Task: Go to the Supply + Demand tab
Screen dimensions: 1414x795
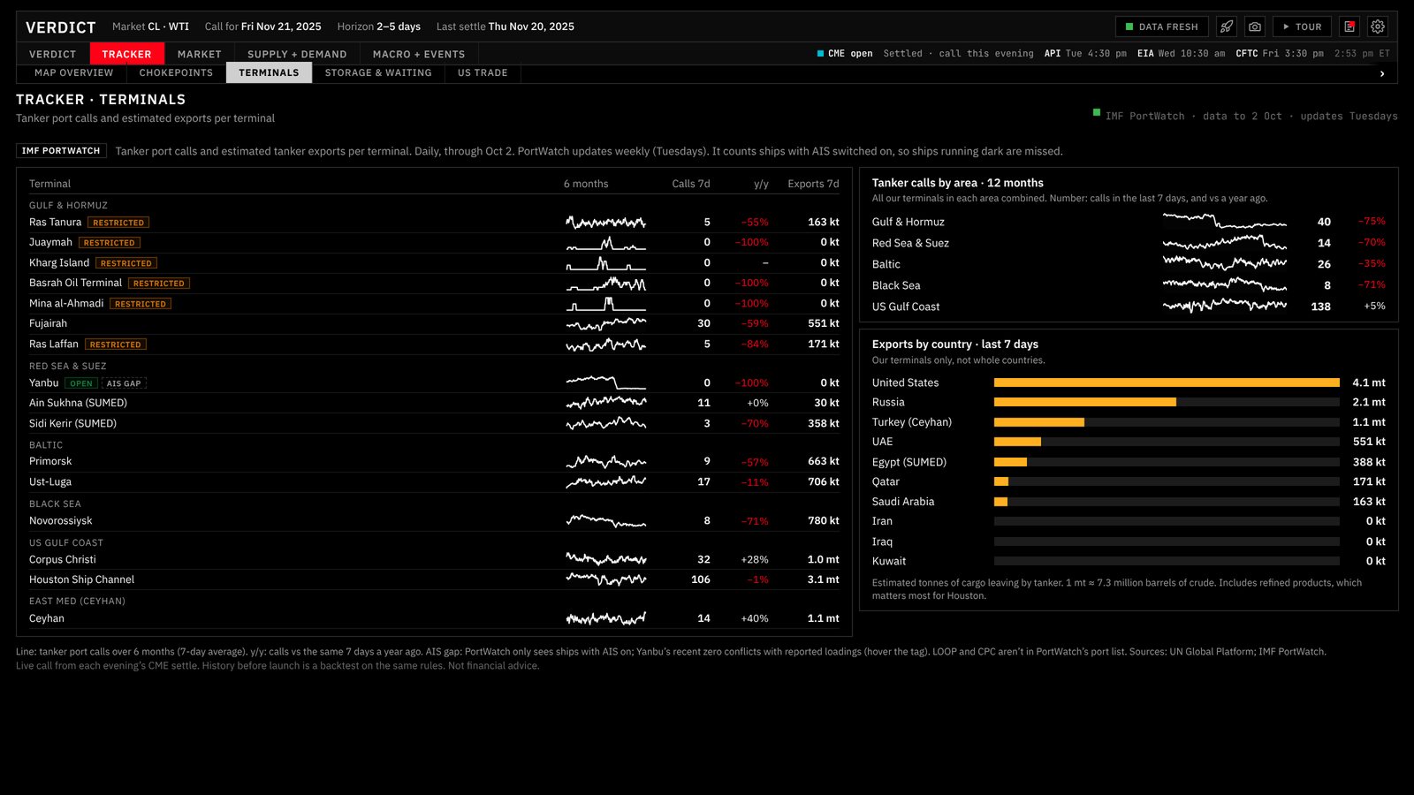Action: pyautogui.click(x=297, y=54)
